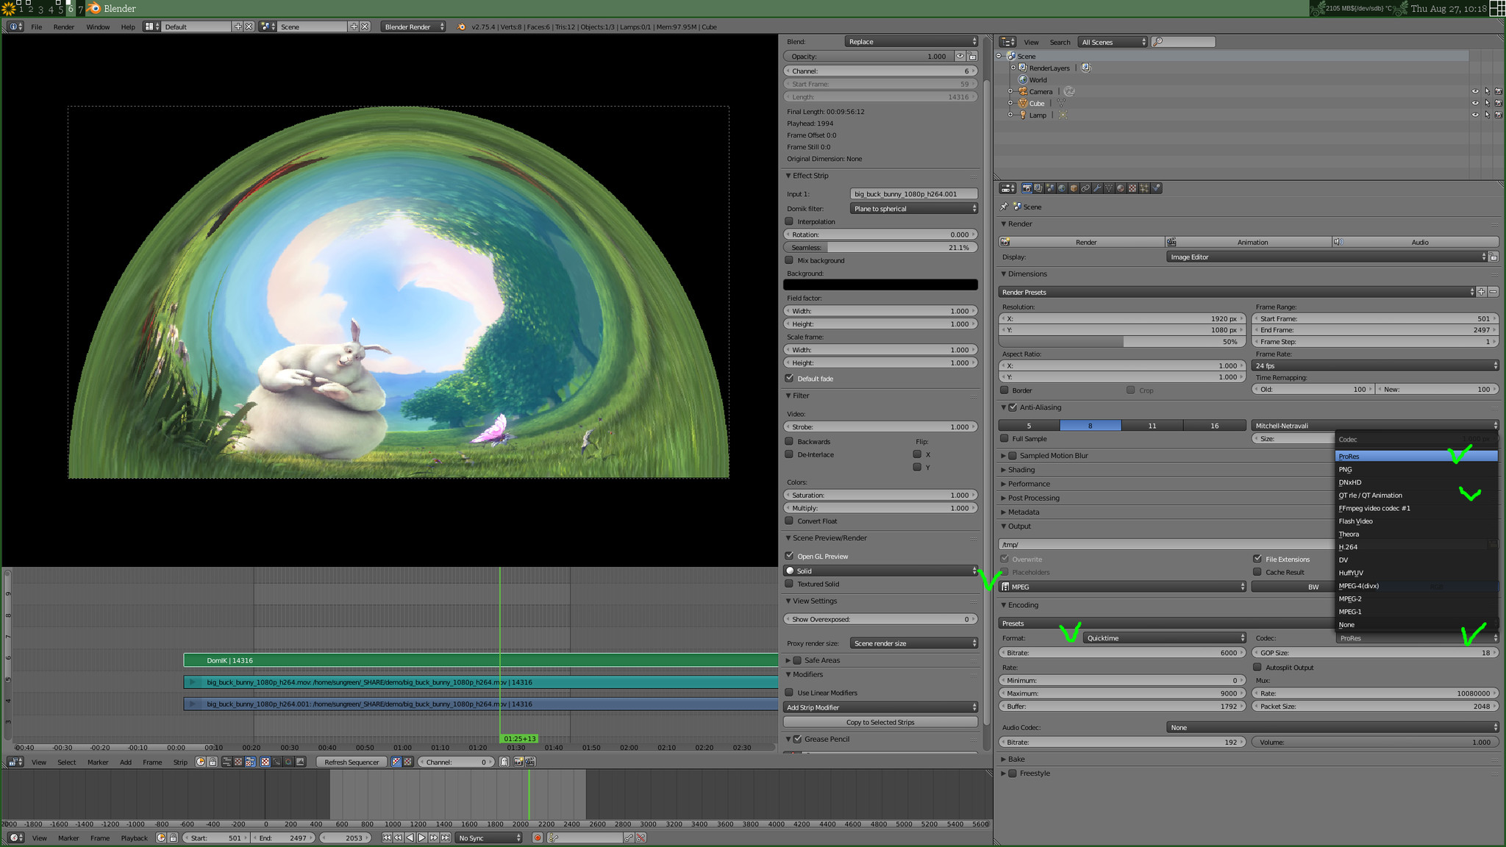Open the World properties tab icon
This screenshot has width=1506, height=847.
[x=1062, y=188]
